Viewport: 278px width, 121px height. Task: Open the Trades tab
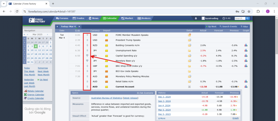[78, 18]
